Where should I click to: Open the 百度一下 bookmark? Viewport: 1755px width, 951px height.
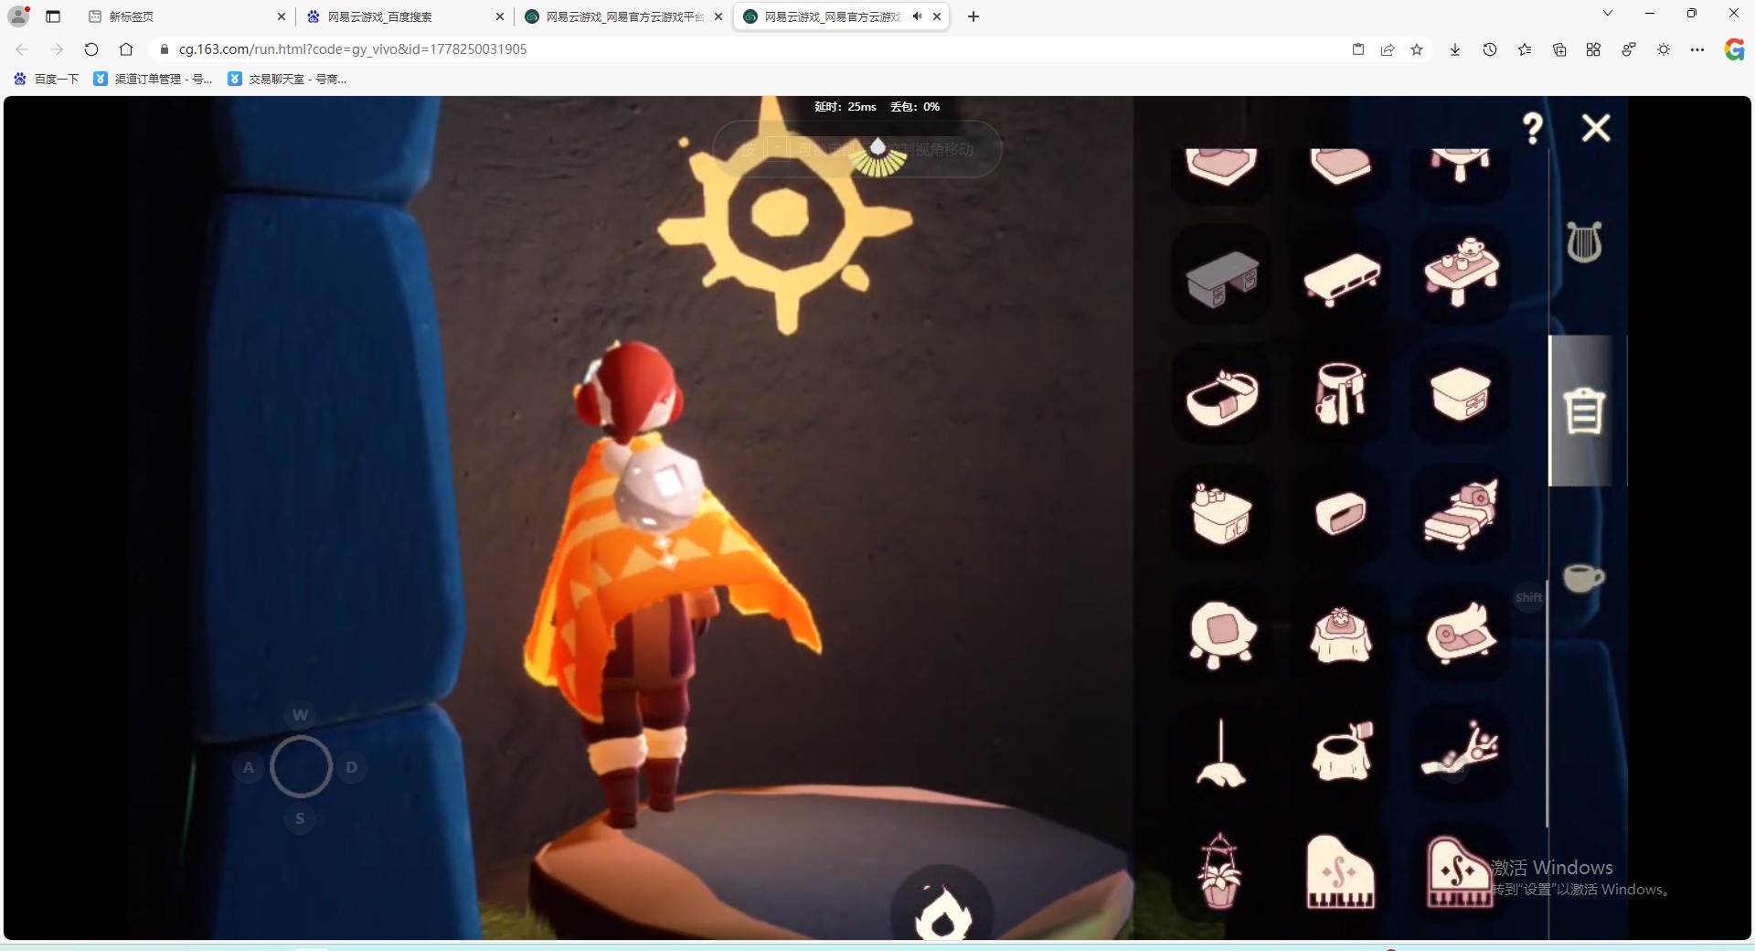click(x=47, y=79)
